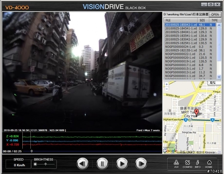The image size is (224, 174).
Task: Click the Y -0.096 accelerometer reading
Action: 12,140
